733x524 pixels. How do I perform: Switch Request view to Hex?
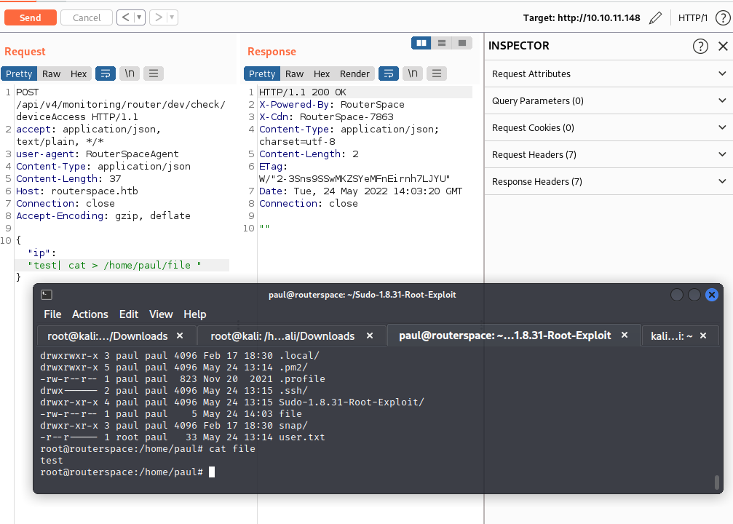(x=79, y=74)
